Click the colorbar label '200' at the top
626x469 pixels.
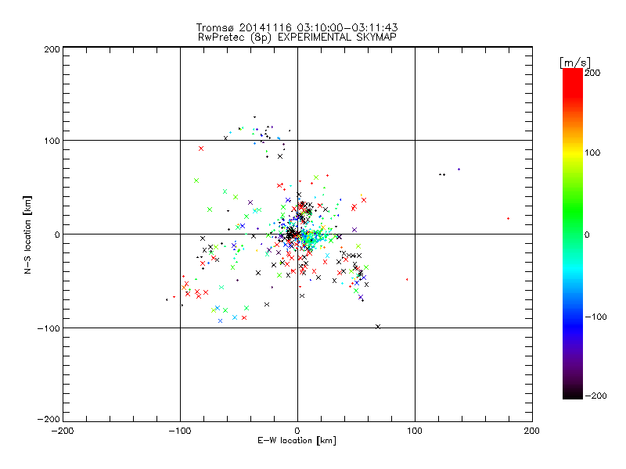pos(592,73)
